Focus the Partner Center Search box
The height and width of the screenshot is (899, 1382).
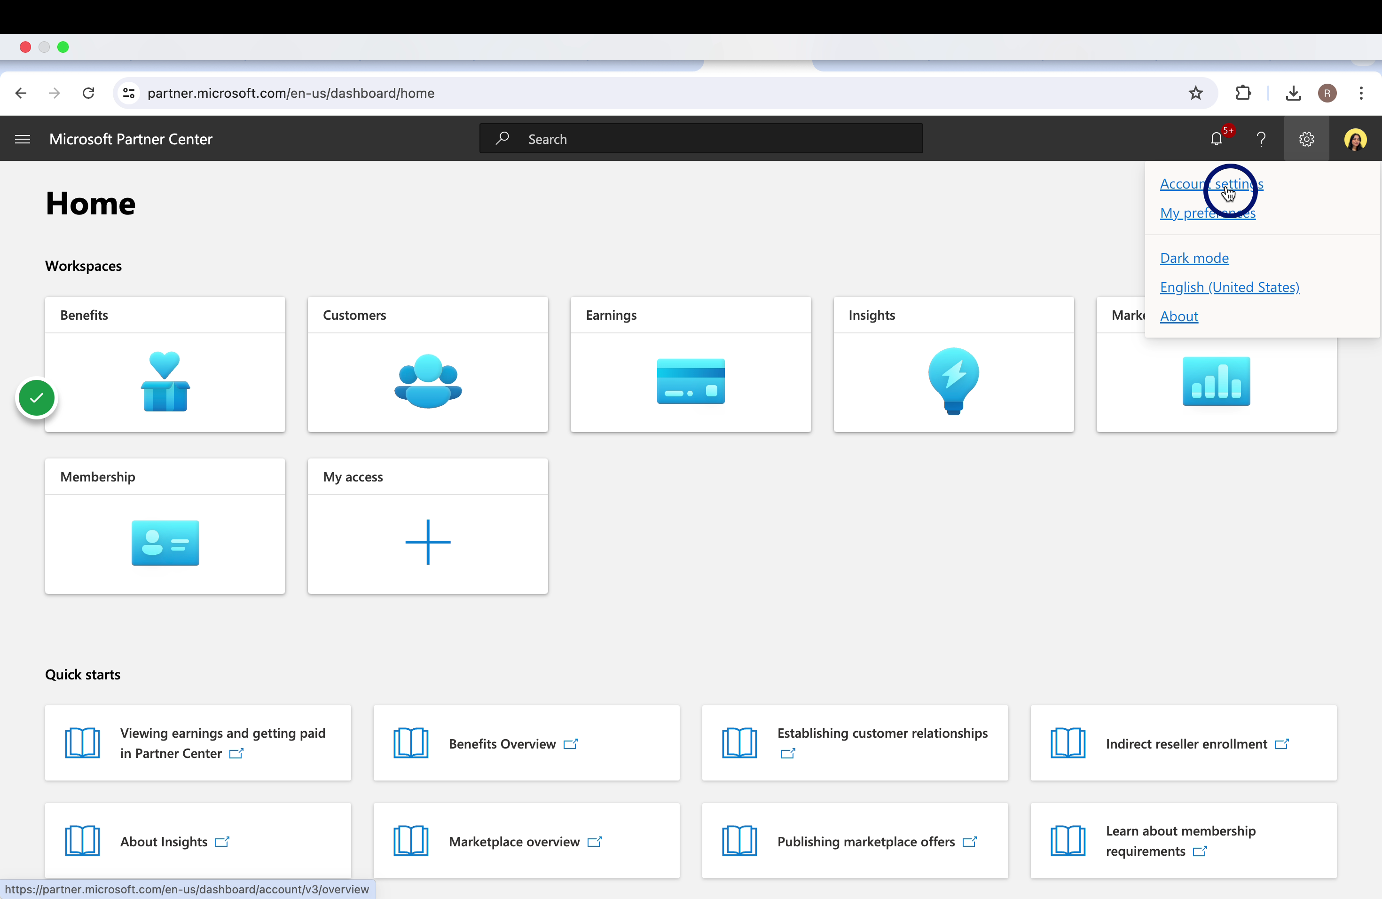701,139
